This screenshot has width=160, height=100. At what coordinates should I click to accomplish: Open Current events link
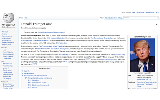point(6,38)
